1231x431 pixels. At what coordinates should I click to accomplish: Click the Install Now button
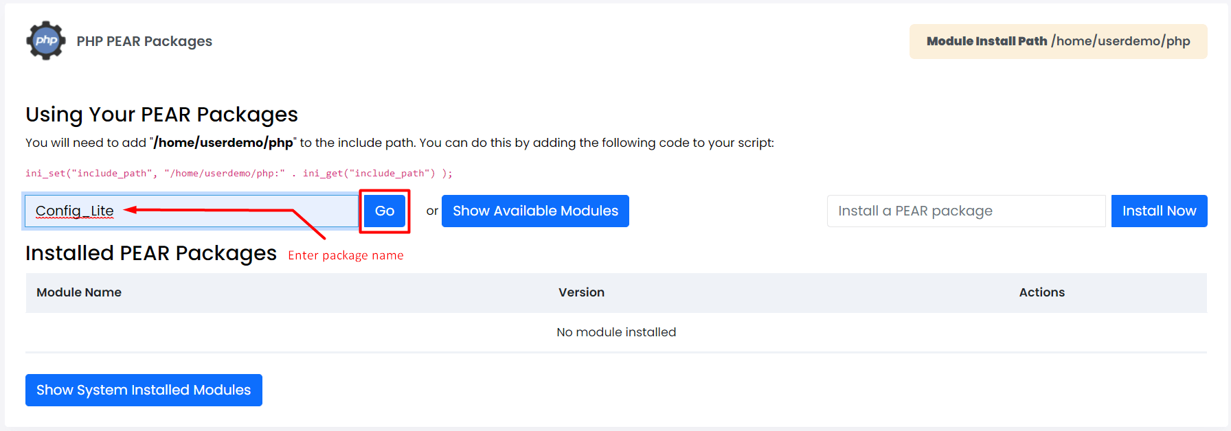(1159, 211)
